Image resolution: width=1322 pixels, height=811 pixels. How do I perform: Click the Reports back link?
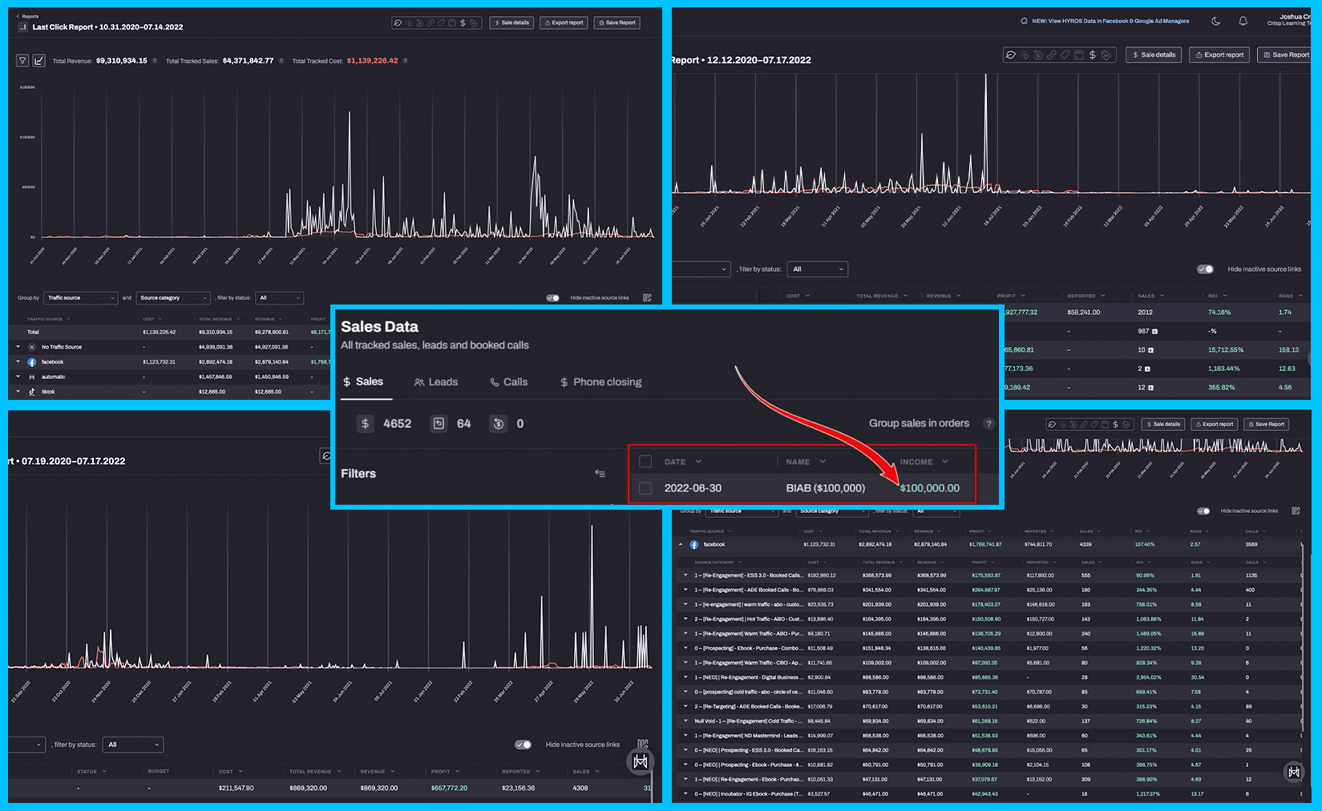28,16
